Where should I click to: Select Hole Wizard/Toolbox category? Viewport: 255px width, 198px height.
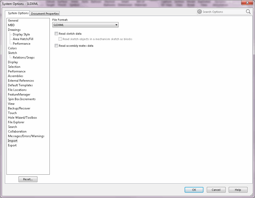tap(22, 118)
